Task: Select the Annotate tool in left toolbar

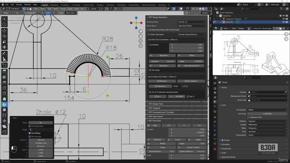Action: click(5, 53)
